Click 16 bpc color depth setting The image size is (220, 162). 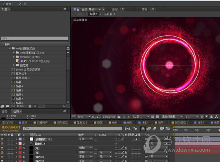pyautogui.click(x=21, y=106)
